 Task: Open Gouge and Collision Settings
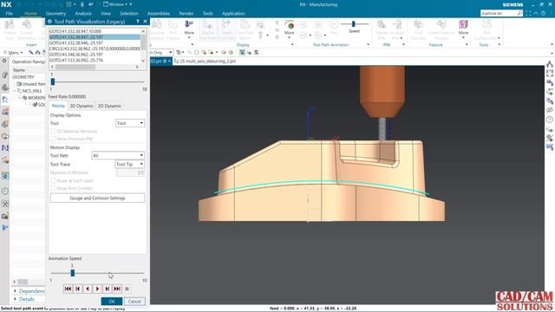pos(97,198)
